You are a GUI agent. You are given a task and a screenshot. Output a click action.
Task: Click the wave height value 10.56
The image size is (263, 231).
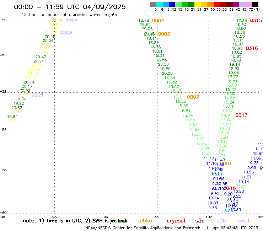tap(249, 172)
